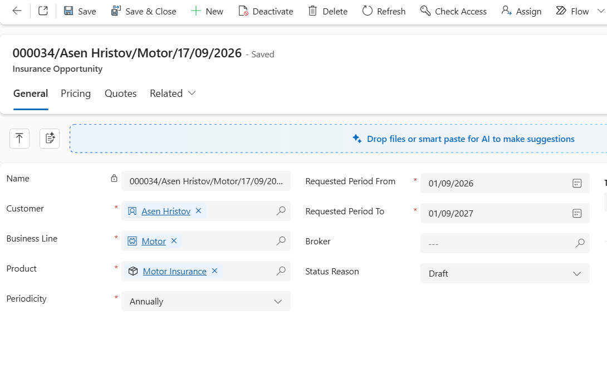
Task: Go back with the left arrow icon
Action: tap(17, 11)
